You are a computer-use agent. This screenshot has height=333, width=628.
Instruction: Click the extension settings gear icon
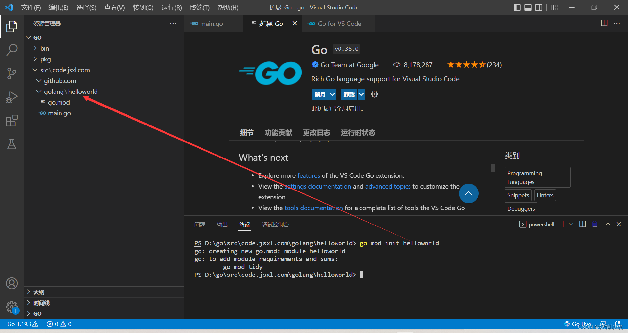point(375,94)
